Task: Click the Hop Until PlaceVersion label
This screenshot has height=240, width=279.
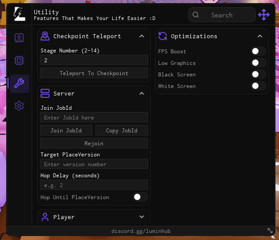Action: click(75, 197)
